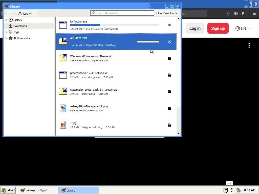Click the APC4121.ISO download progress bar
Image resolution: width=259 pixels, height=194 pixels.
(x=148, y=42)
